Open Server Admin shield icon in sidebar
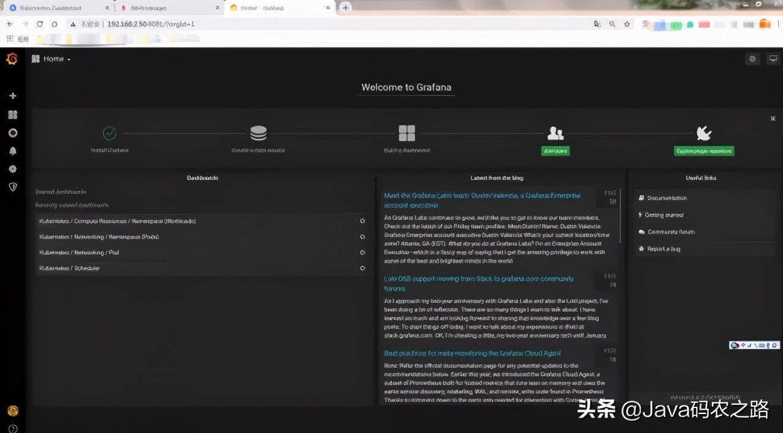Screen dimensions: 783x433 pos(13,187)
